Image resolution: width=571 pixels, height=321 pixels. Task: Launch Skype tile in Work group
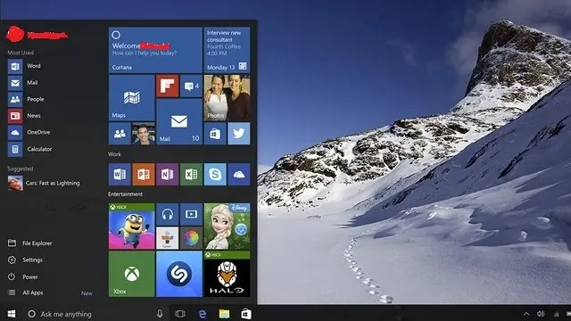pos(215,175)
